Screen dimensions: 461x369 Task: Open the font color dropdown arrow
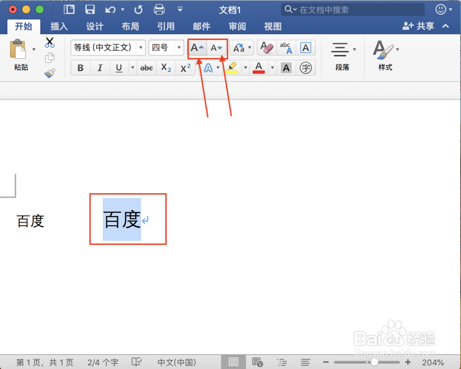(x=272, y=68)
